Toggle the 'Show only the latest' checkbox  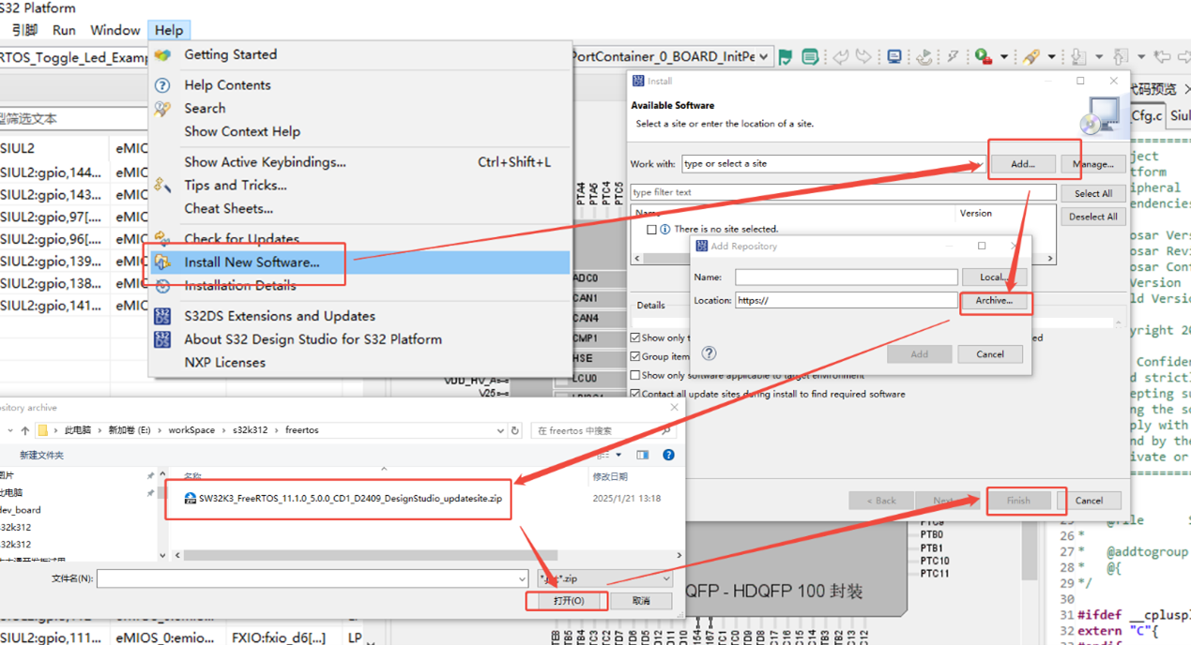click(x=635, y=337)
